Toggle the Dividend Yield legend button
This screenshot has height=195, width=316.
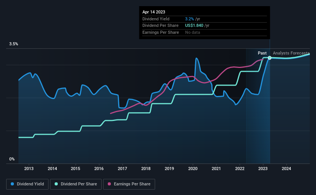click(27, 184)
